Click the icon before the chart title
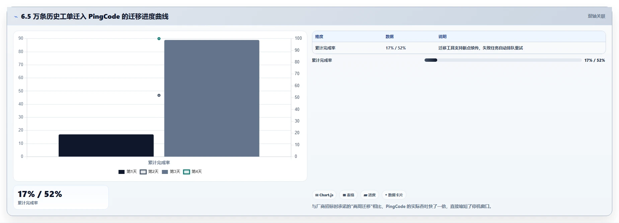 tap(16, 17)
